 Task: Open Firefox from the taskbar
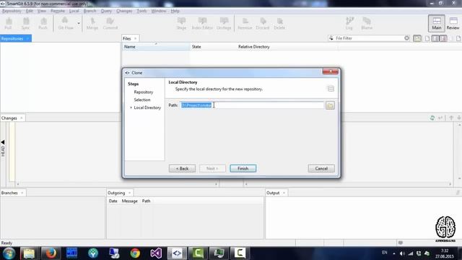coord(51,253)
